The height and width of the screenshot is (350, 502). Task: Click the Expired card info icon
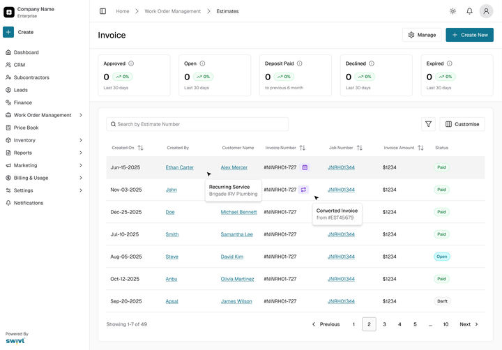click(x=450, y=63)
